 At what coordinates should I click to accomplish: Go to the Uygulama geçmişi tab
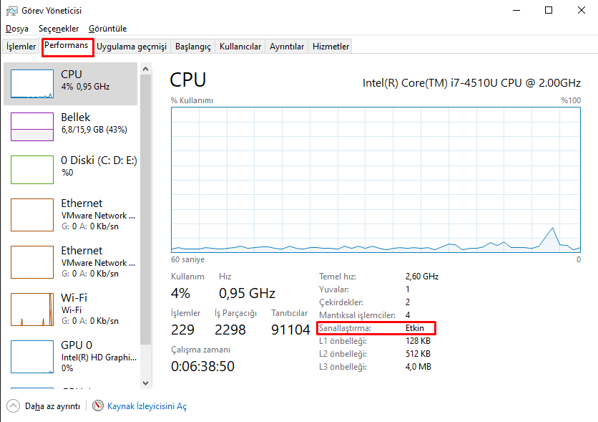[132, 47]
